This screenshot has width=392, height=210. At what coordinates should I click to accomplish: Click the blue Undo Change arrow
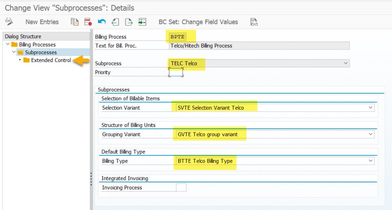(101, 22)
